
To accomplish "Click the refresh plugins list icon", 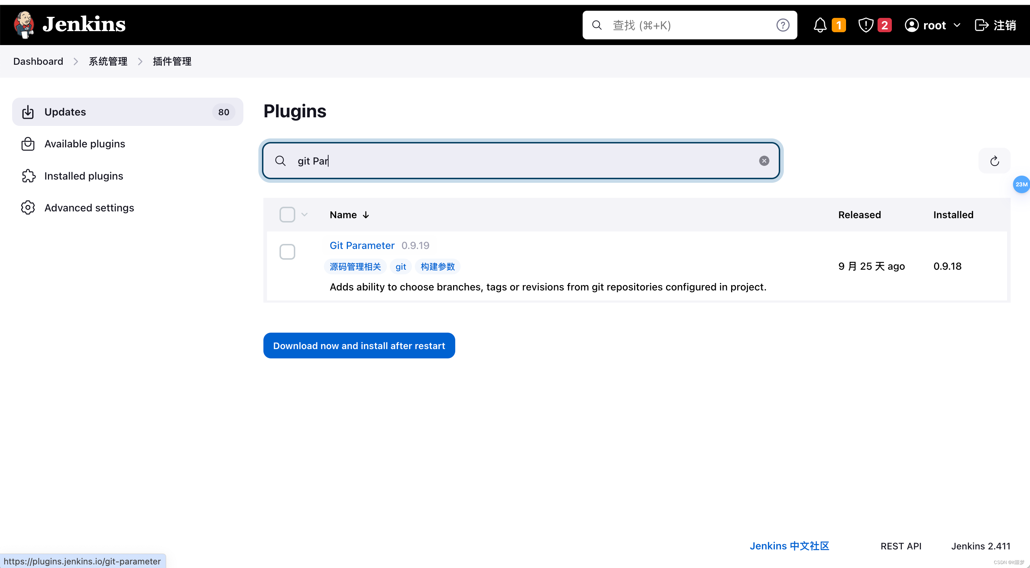I will click(x=994, y=161).
